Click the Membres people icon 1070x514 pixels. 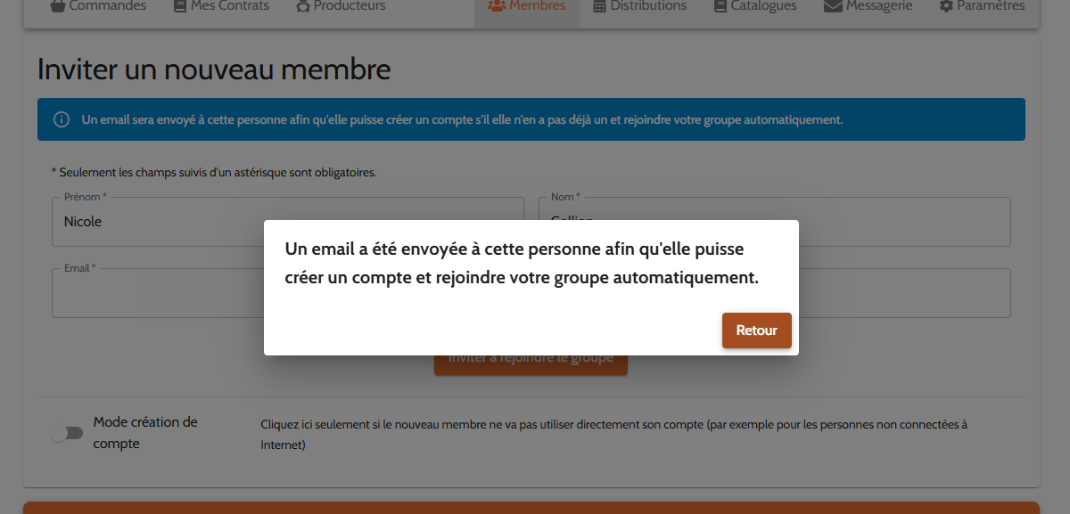pyautogui.click(x=497, y=6)
